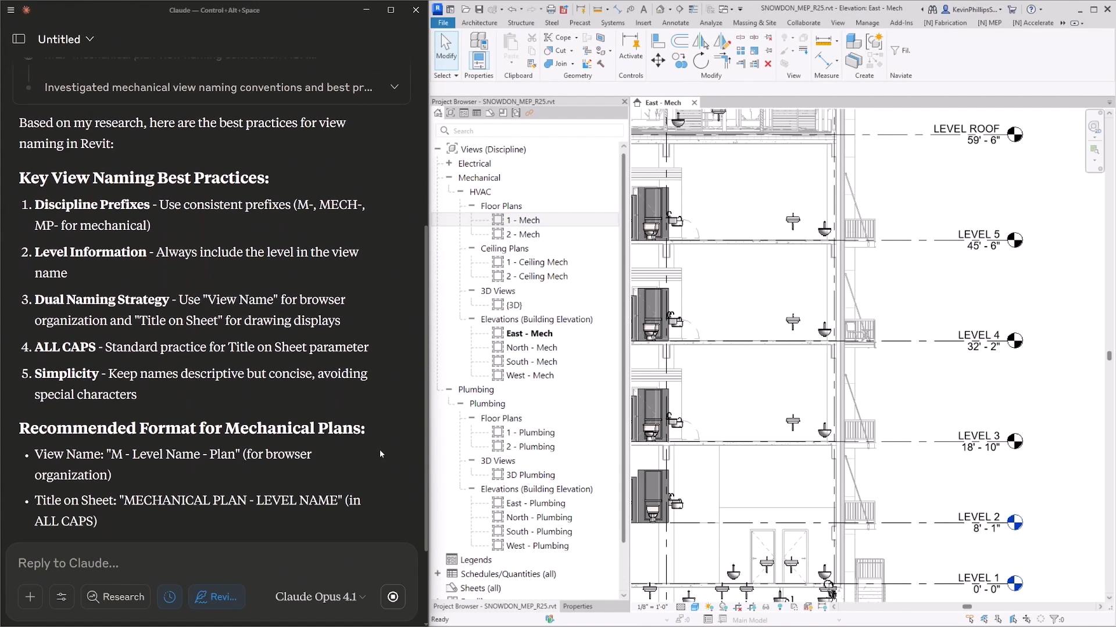Click the drawing view horizontal scrollbar thumb
Image resolution: width=1116 pixels, height=627 pixels.
[x=967, y=607]
